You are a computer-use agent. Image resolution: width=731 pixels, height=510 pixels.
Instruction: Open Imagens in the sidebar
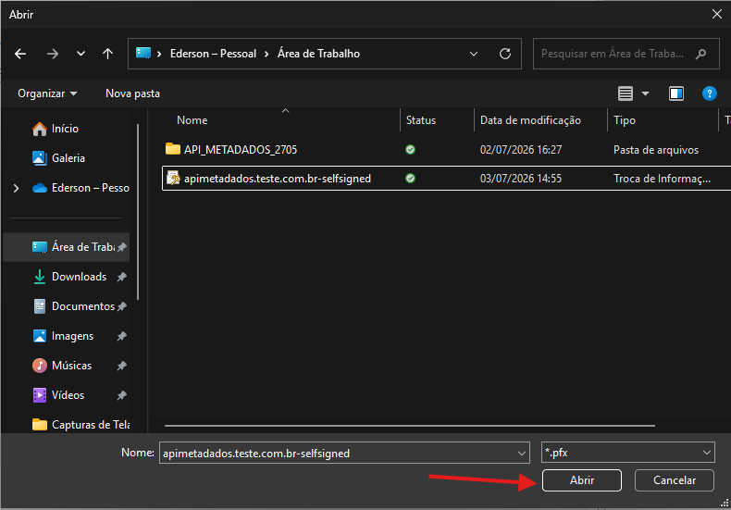point(72,336)
